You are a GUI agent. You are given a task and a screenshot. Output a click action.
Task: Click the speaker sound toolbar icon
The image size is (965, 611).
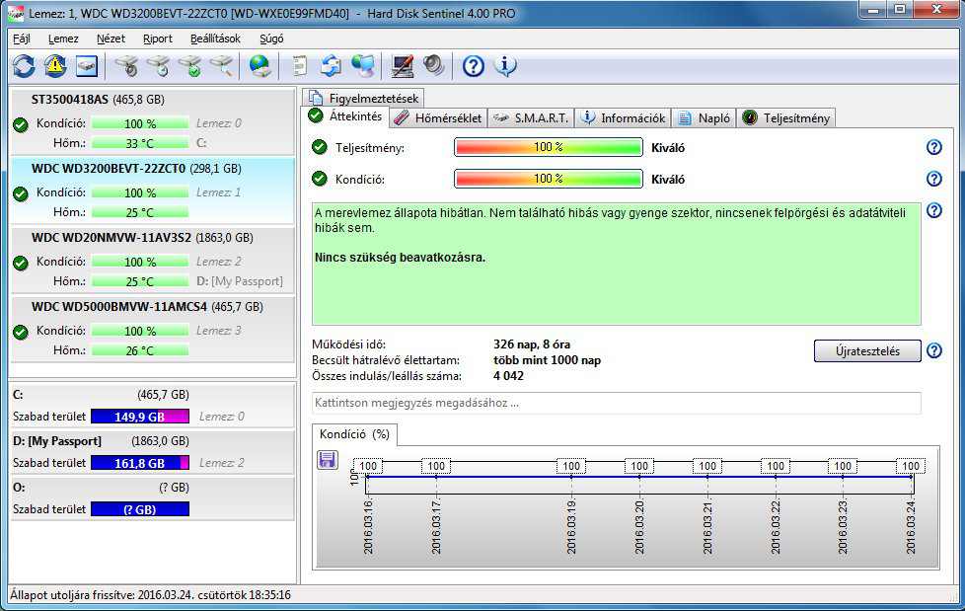tap(434, 65)
